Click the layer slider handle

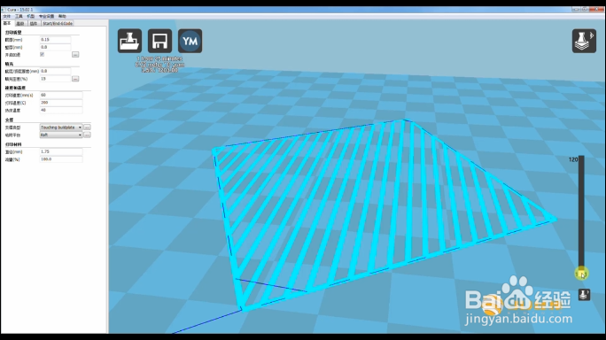click(581, 274)
